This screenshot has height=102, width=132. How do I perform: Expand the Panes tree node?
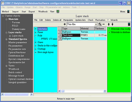36,32
